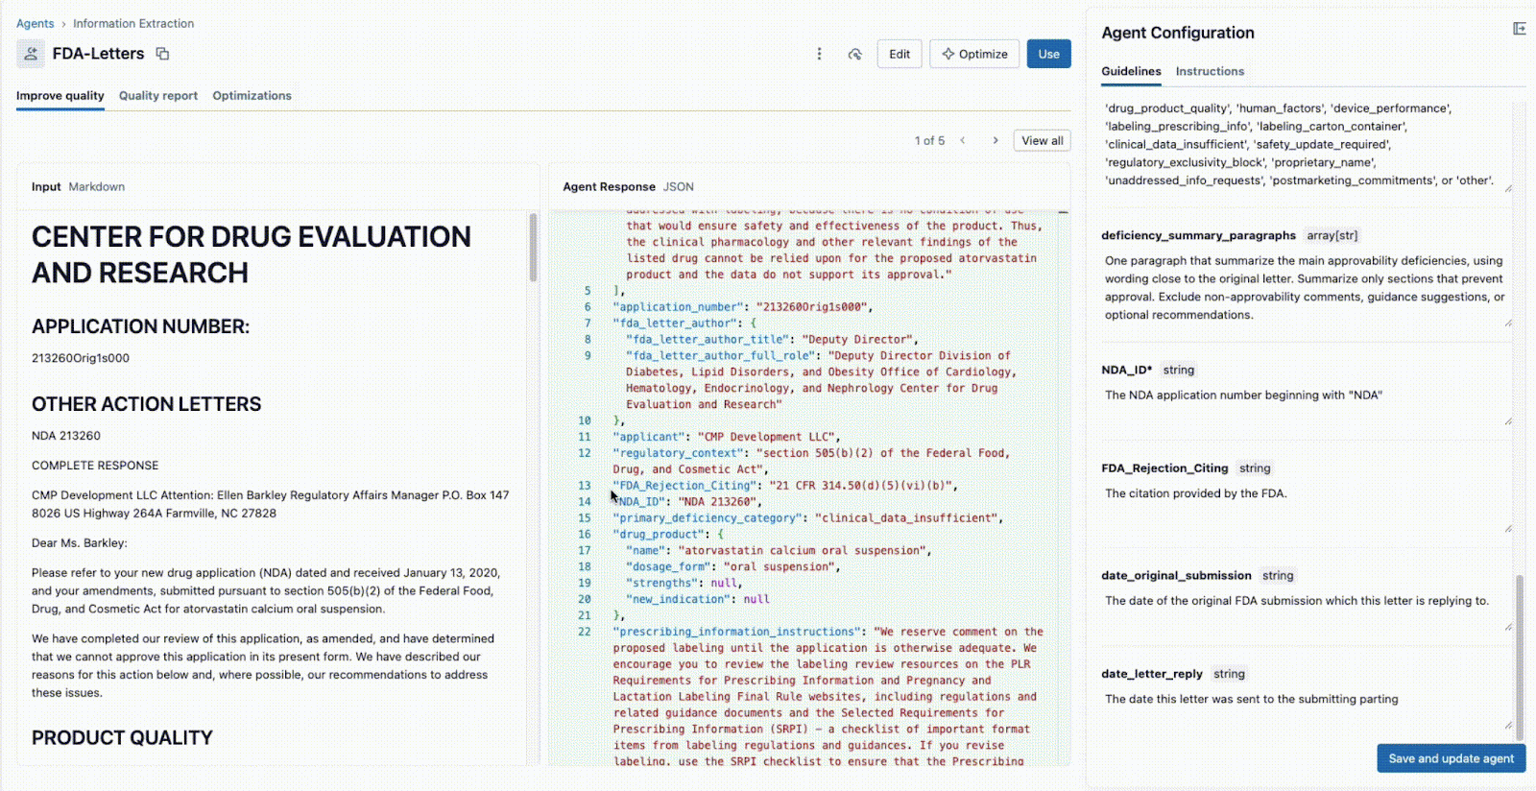The width and height of the screenshot is (1536, 791).
Task: Click the '213260Orig1s000' text under Application Number
Action: pos(81,358)
